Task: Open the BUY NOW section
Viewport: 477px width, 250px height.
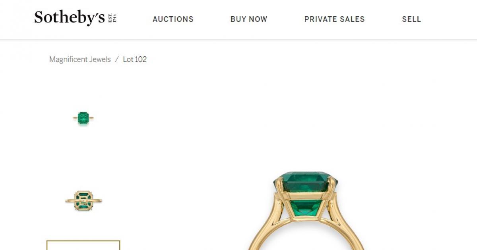Action: pyautogui.click(x=249, y=19)
